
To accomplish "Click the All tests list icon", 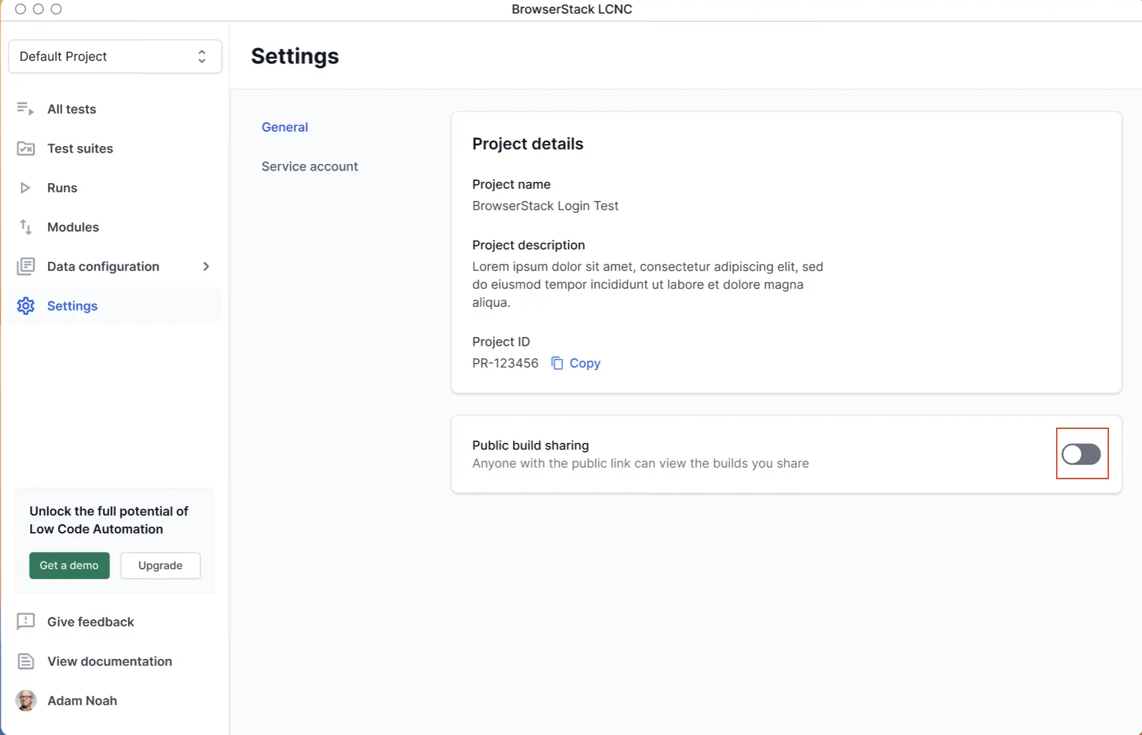I will (25, 109).
